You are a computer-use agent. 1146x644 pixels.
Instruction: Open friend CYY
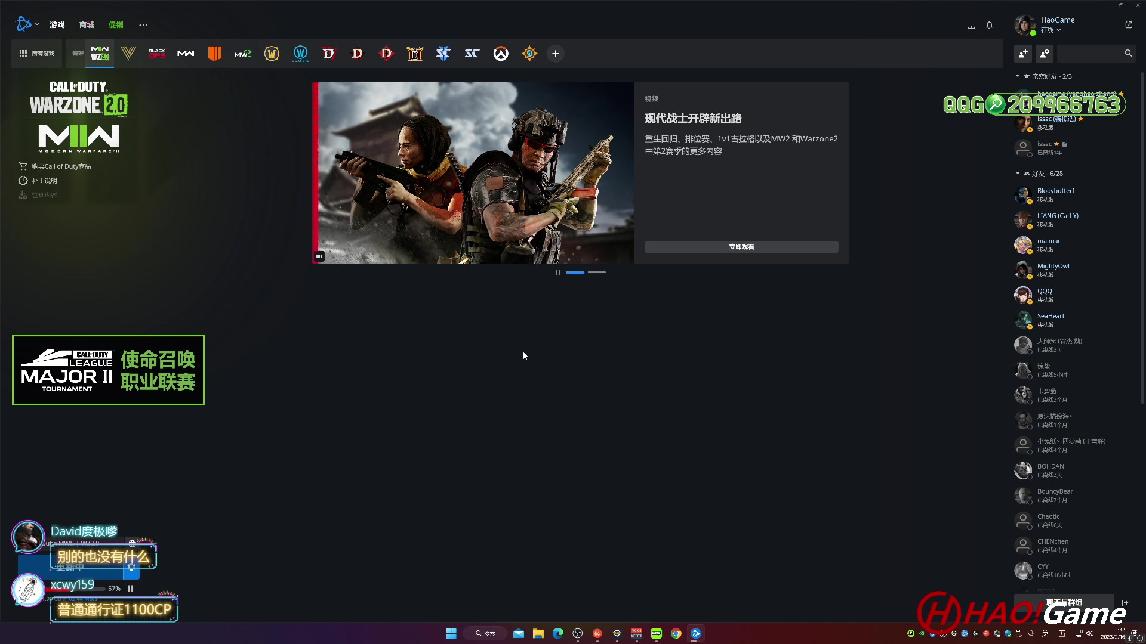tap(1074, 571)
